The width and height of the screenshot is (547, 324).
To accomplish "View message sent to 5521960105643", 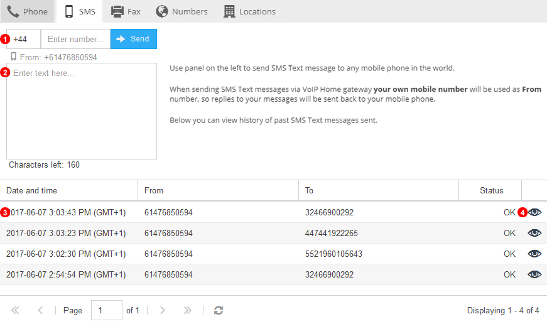I will coord(534,254).
